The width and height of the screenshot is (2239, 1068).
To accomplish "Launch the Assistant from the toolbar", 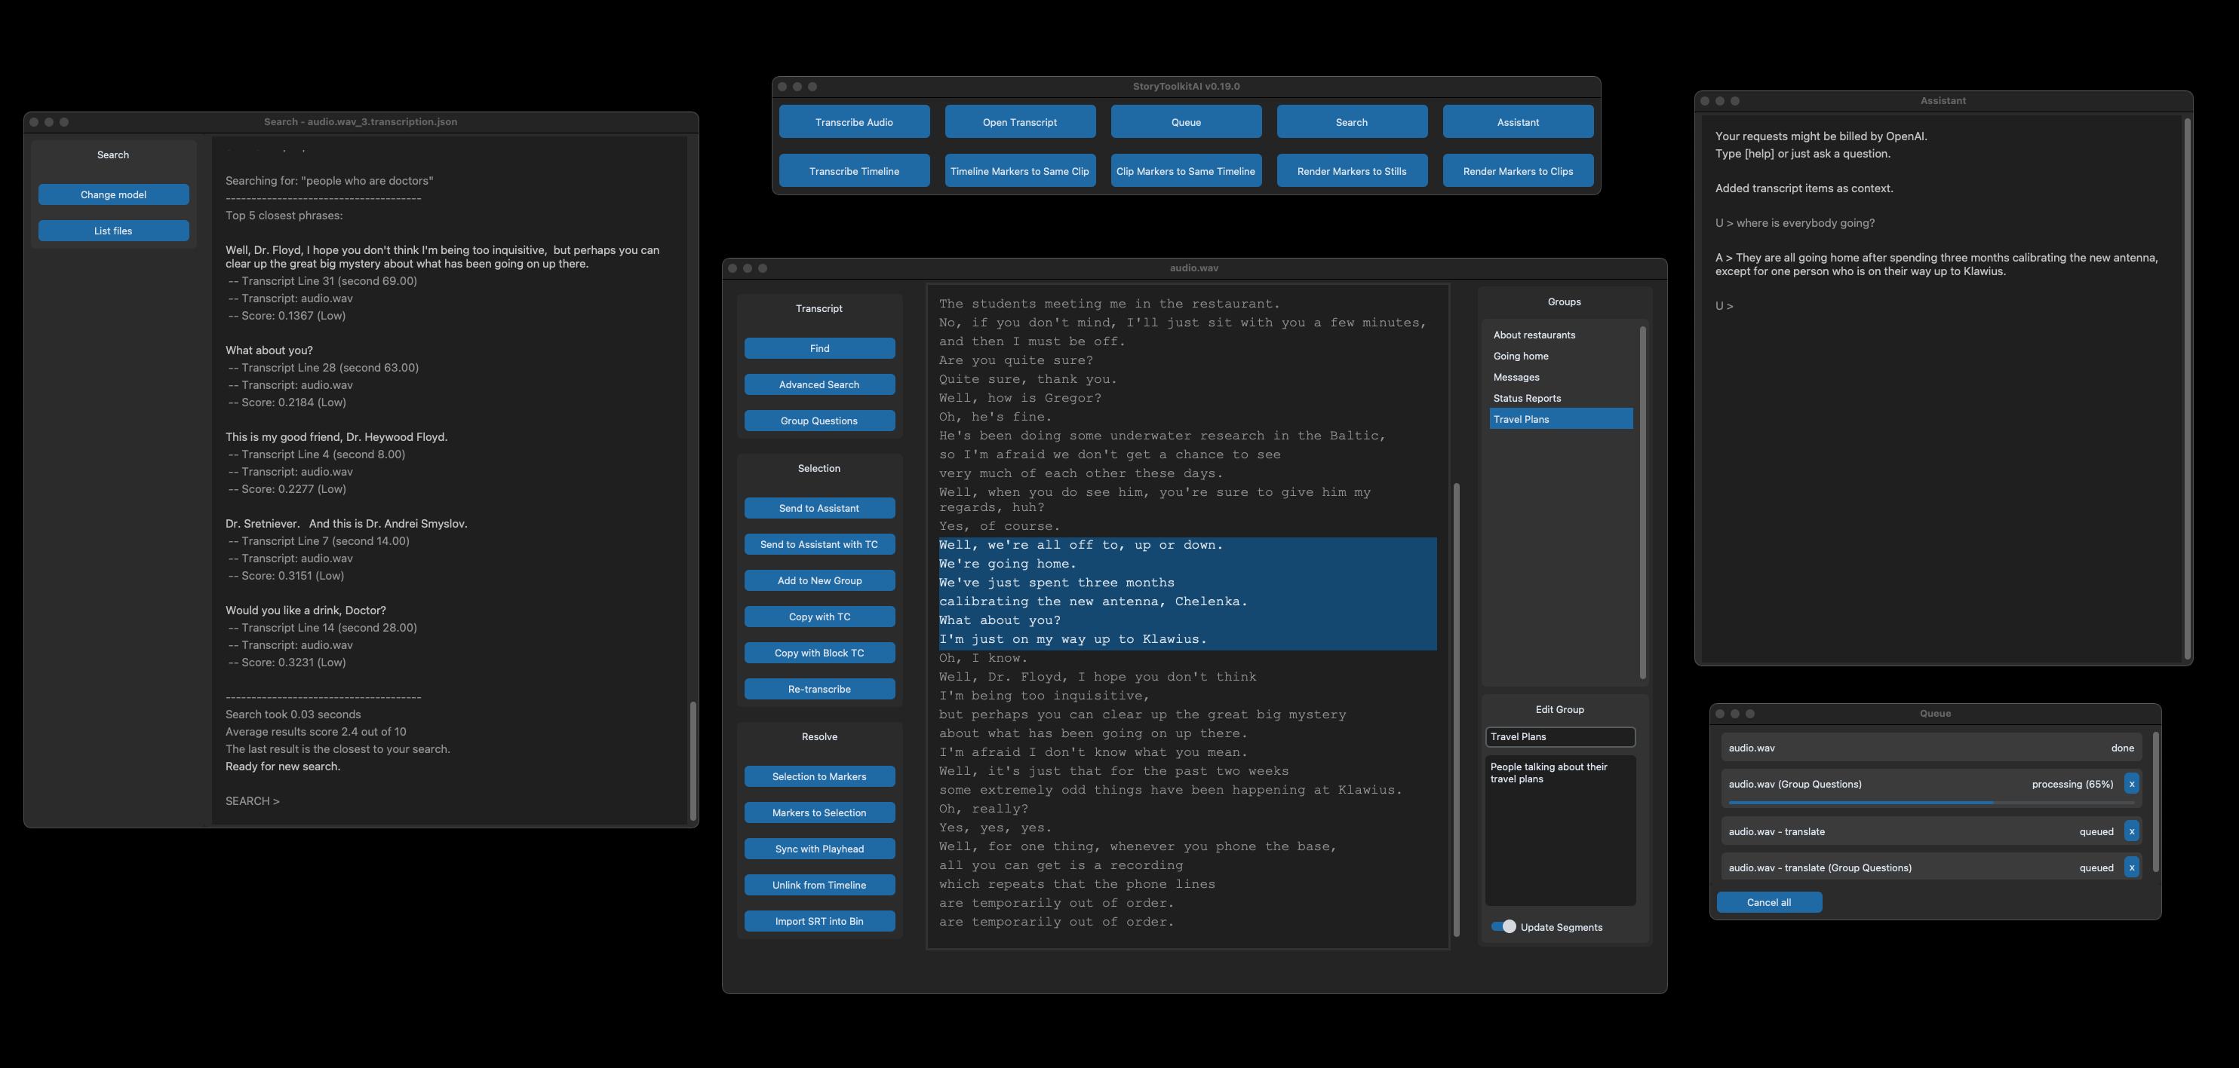I will (x=1518, y=121).
